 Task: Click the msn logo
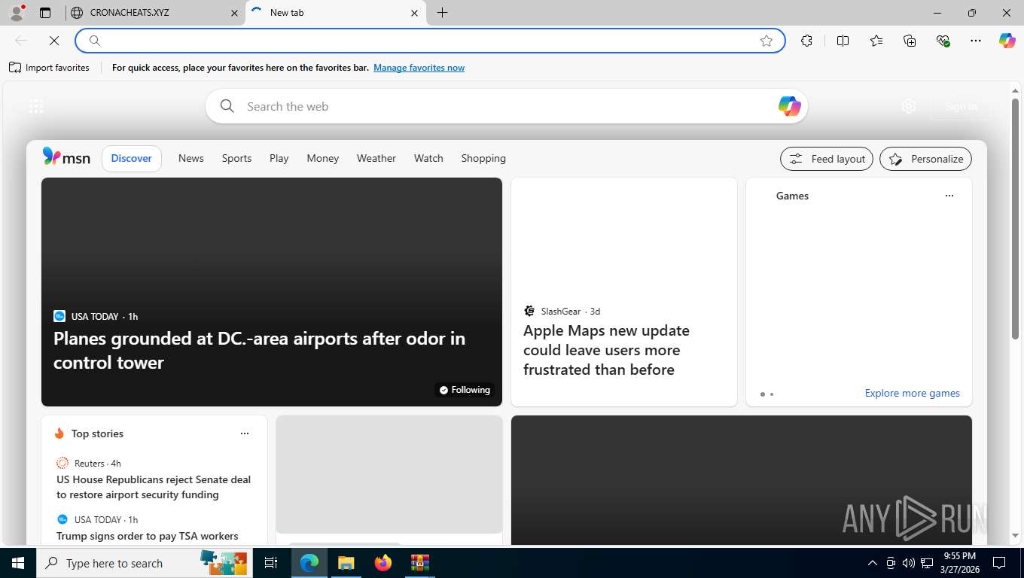coord(66,157)
